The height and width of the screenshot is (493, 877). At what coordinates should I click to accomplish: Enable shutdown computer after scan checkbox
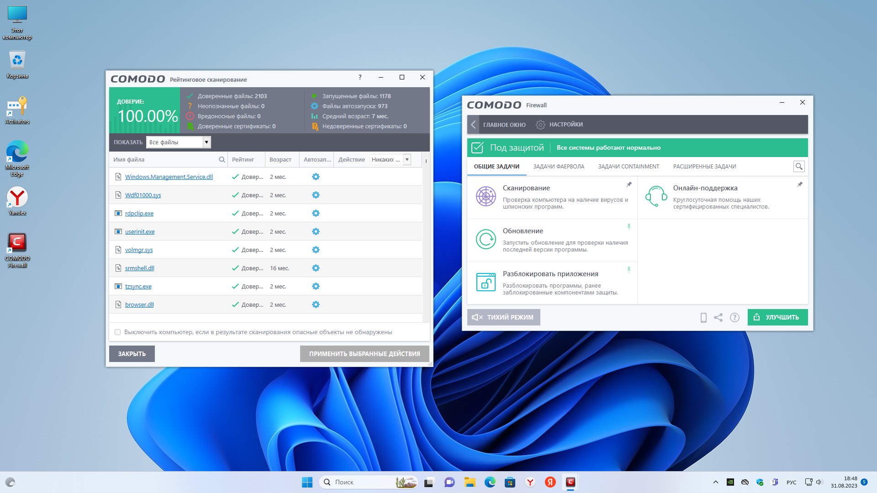click(118, 332)
